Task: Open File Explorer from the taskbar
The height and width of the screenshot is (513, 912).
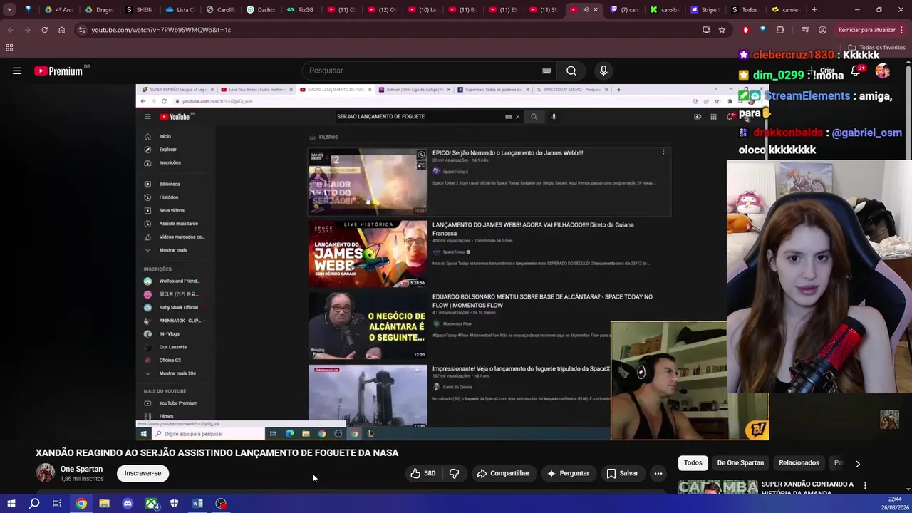Action: click(x=104, y=504)
